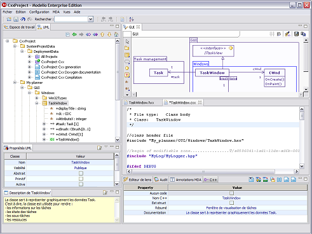Enable the Aucun code checkbox
This screenshot has height=234, width=312.
(231, 193)
